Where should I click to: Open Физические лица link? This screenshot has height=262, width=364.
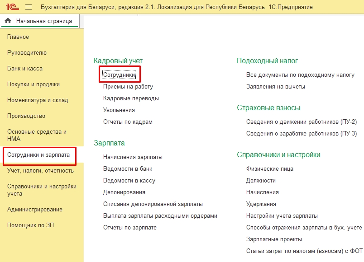(270, 169)
